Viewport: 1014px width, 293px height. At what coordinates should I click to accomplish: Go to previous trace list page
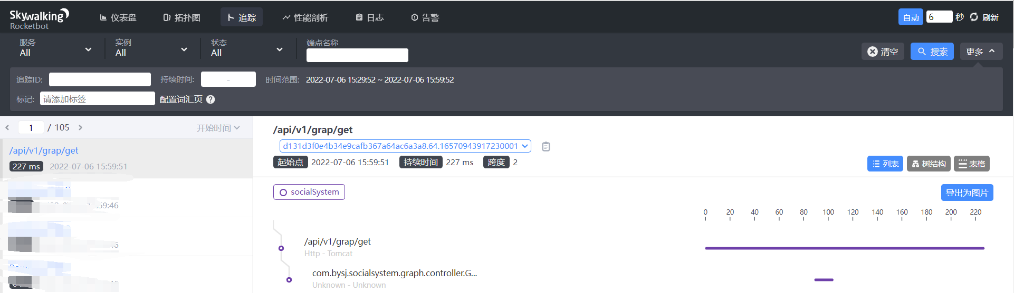(7, 127)
